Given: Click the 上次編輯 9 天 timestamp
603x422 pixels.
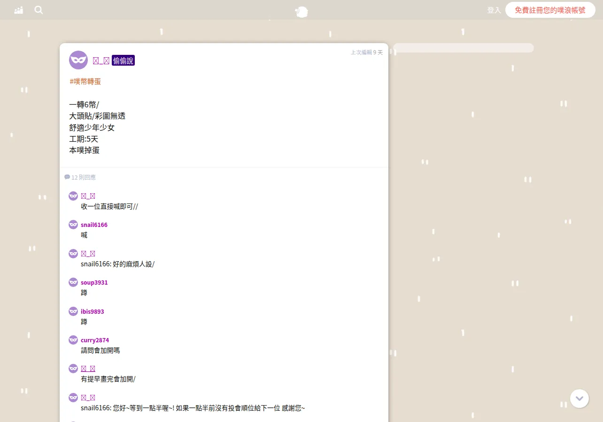Looking at the screenshot, I should [x=367, y=53].
